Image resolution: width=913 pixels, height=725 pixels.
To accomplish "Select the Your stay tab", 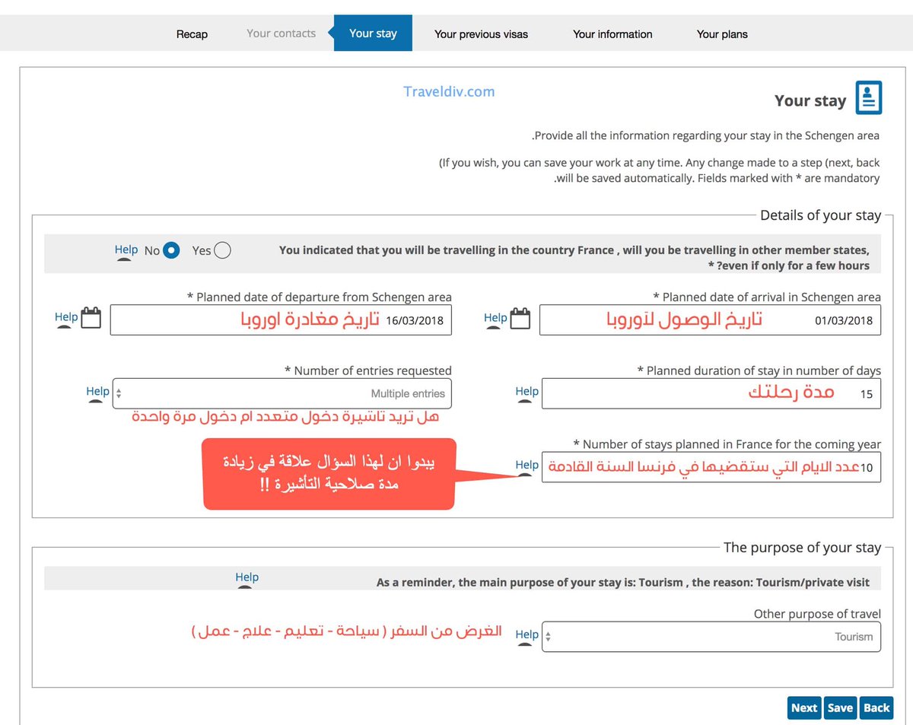I will point(373,33).
